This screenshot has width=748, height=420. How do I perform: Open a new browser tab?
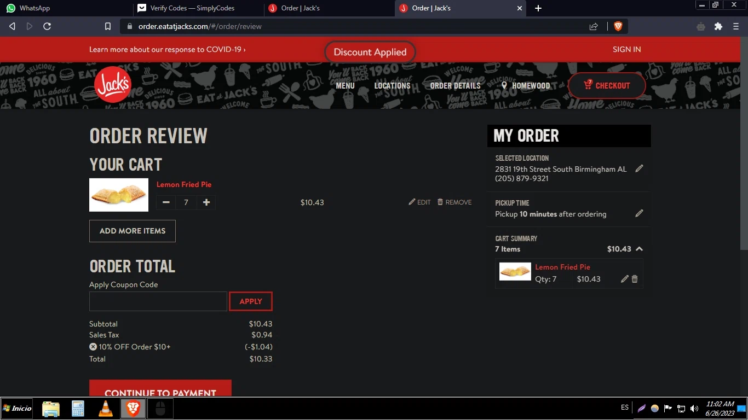click(x=538, y=8)
